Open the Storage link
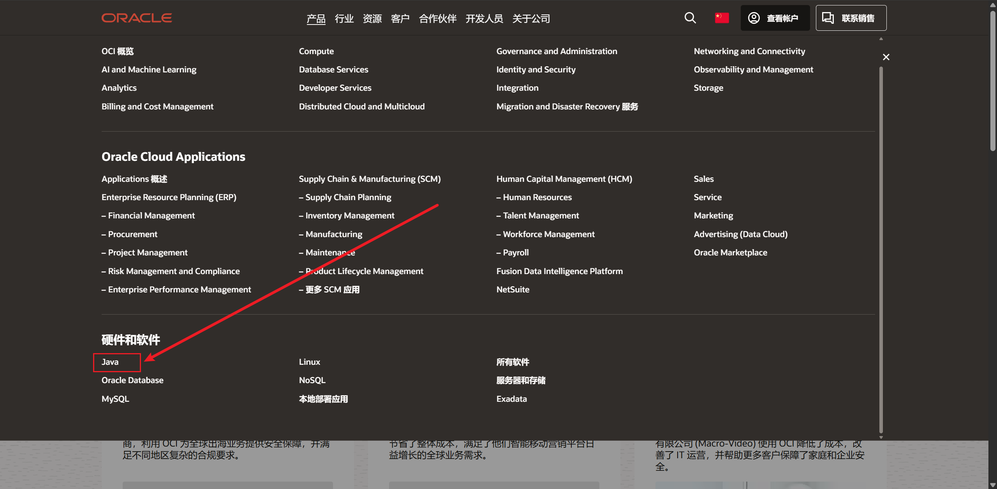 tap(709, 88)
